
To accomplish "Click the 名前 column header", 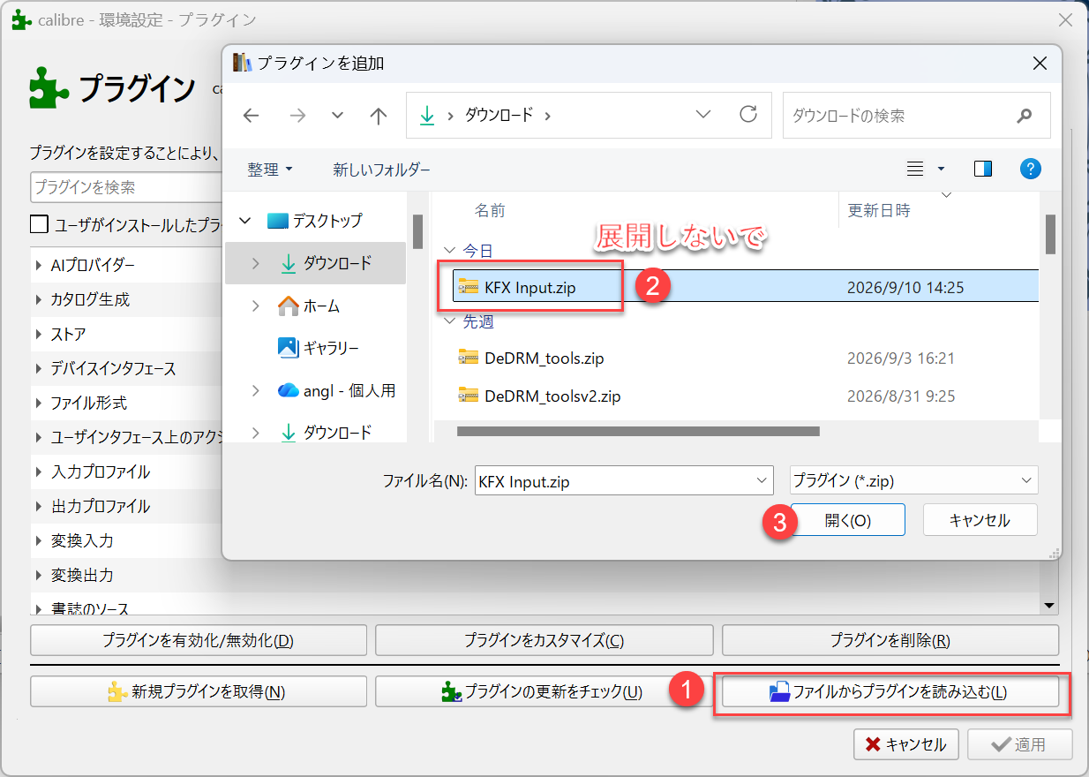I will tap(490, 210).
